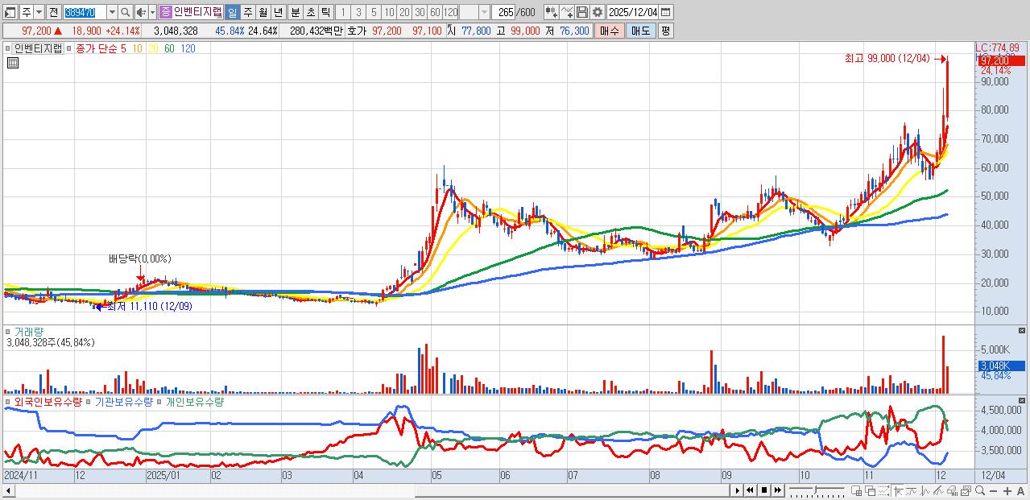Click the chart image copy icon
This screenshot has height=500, width=1030.
(x=966, y=490)
